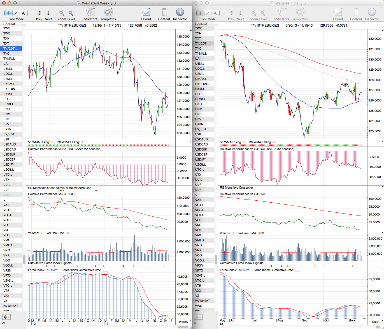Open Indicators in Weekly window toolbar

90,13
